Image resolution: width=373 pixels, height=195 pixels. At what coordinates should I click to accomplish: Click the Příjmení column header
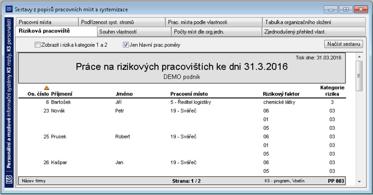[x=62, y=94]
